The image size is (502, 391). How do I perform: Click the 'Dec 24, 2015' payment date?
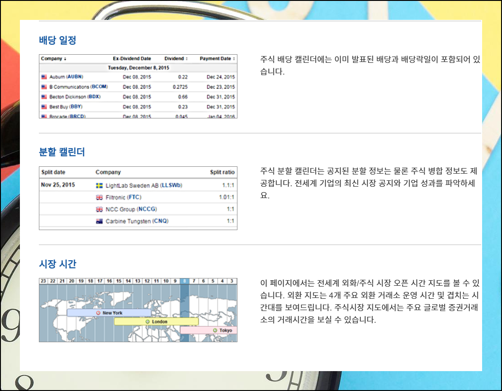coord(221,77)
